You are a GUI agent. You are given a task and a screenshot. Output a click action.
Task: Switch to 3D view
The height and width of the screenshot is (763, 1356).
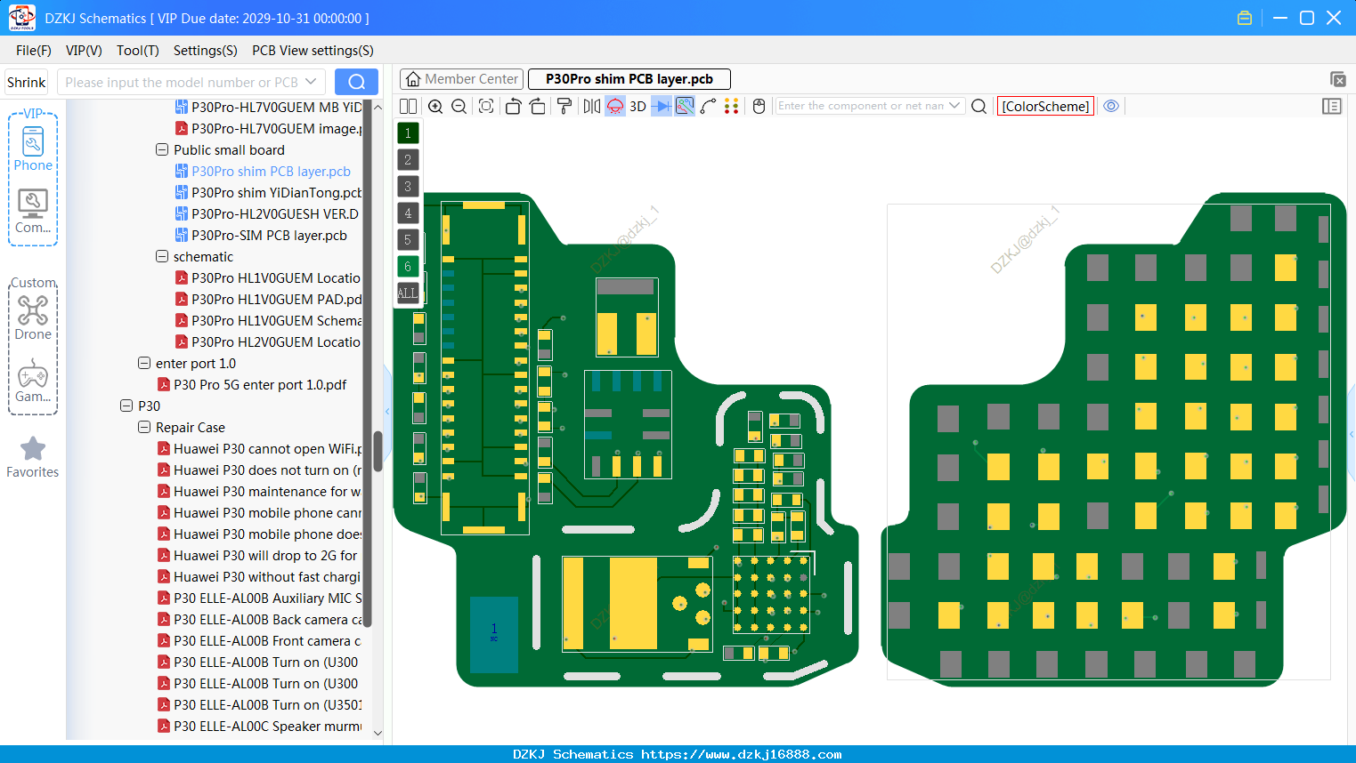637,106
